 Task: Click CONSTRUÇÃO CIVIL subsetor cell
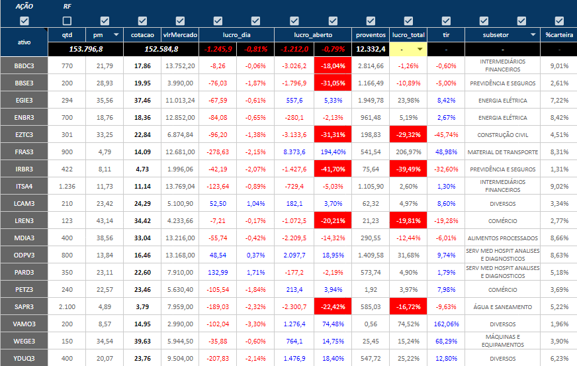[x=503, y=135]
